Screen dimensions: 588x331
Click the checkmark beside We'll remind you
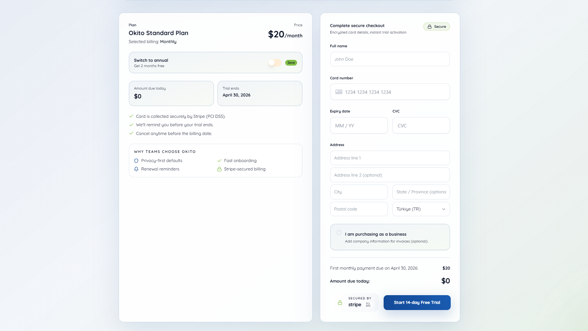coord(131,125)
